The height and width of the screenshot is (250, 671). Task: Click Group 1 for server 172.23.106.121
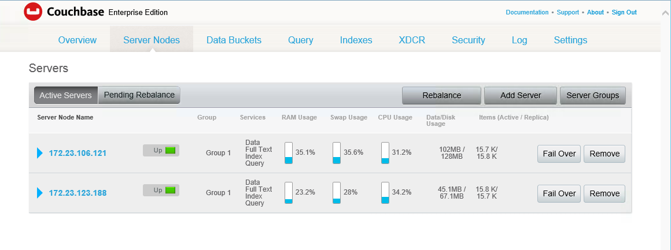(218, 153)
